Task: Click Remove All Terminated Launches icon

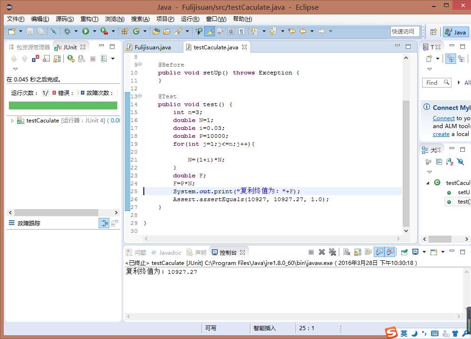Action: tap(332, 252)
